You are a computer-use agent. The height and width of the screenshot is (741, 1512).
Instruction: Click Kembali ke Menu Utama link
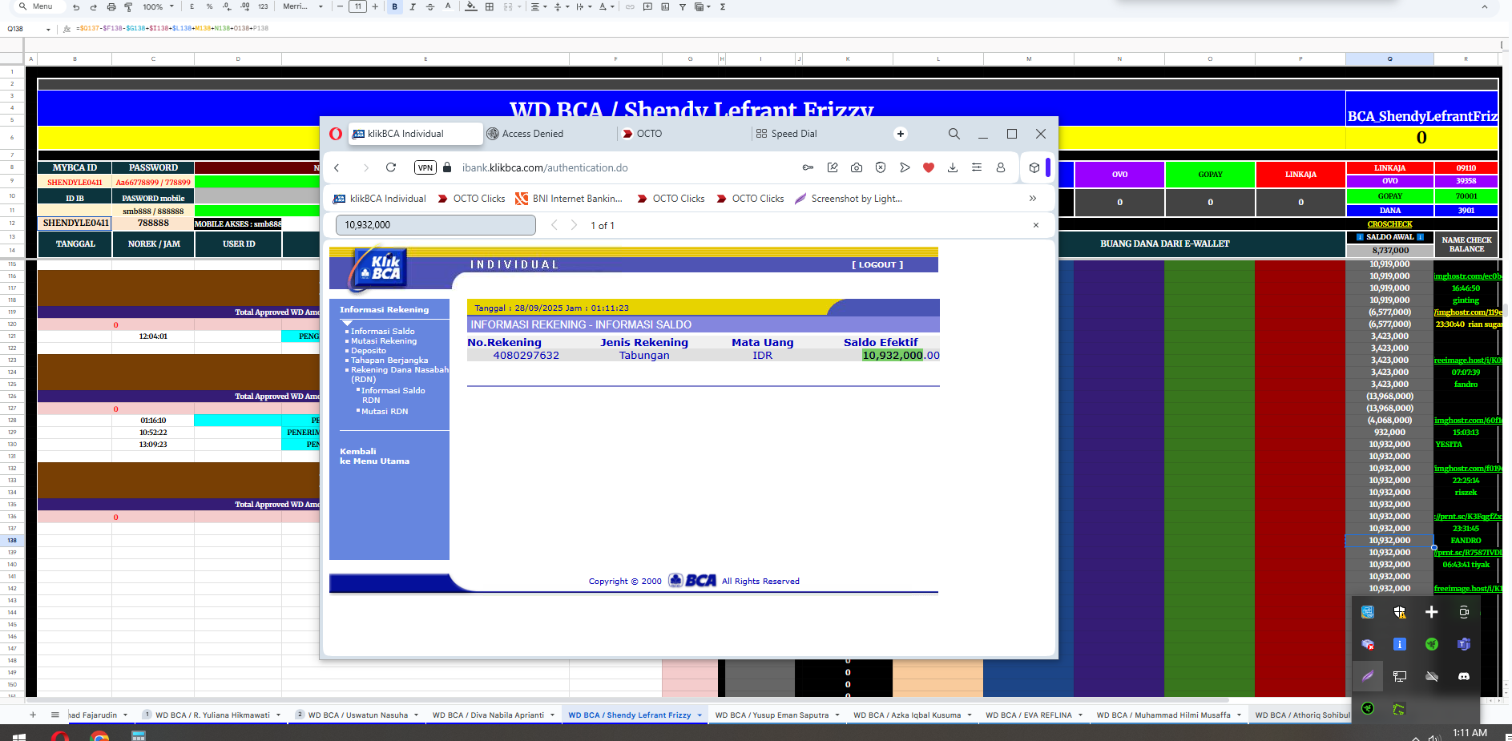click(374, 456)
